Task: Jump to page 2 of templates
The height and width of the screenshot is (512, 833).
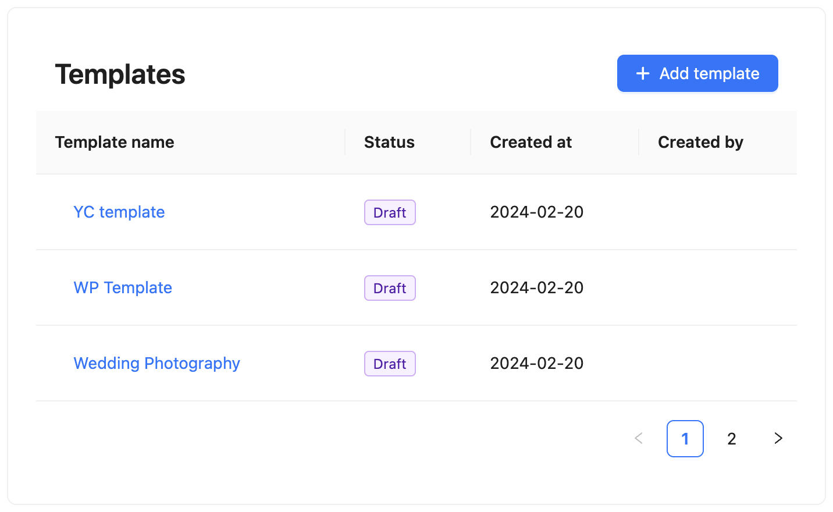Action: coord(732,439)
